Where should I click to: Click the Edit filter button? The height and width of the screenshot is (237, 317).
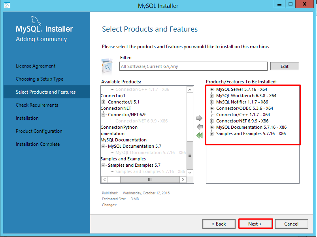pyautogui.click(x=285, y=66)
